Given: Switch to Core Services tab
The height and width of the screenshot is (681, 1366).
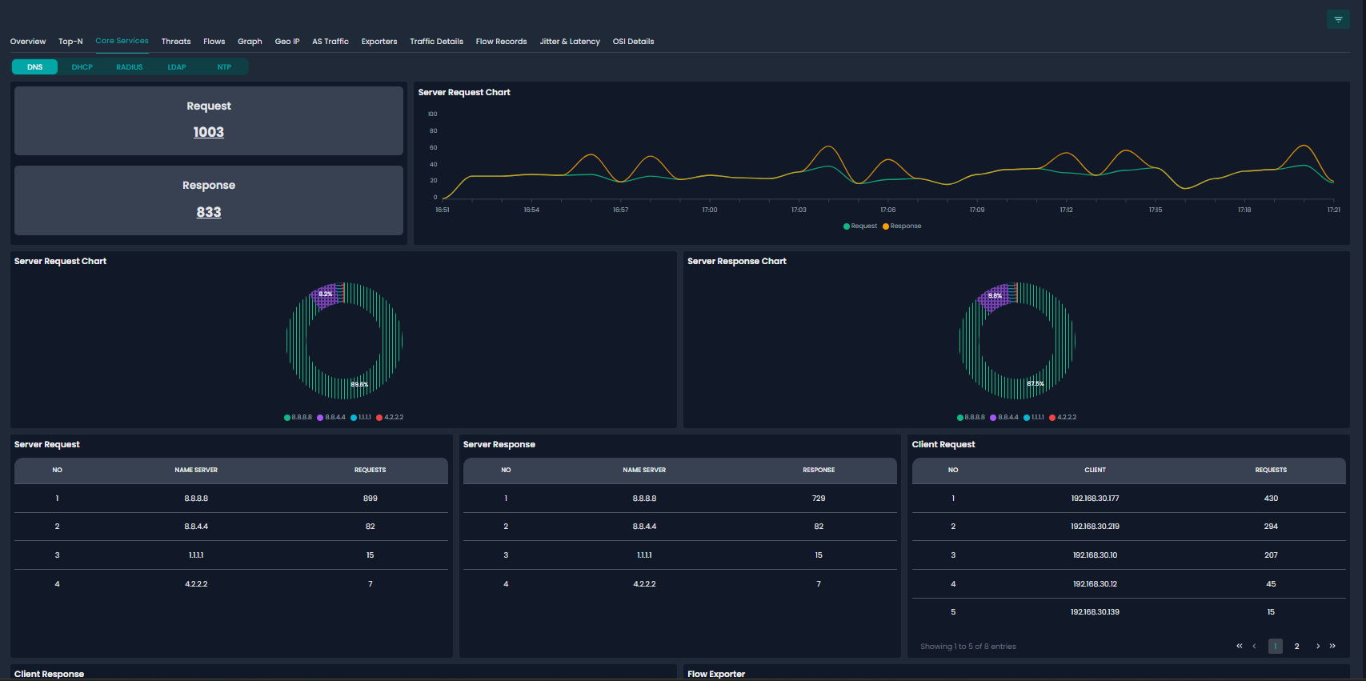Looking at the screenshot, I should [x=122, y=41].
